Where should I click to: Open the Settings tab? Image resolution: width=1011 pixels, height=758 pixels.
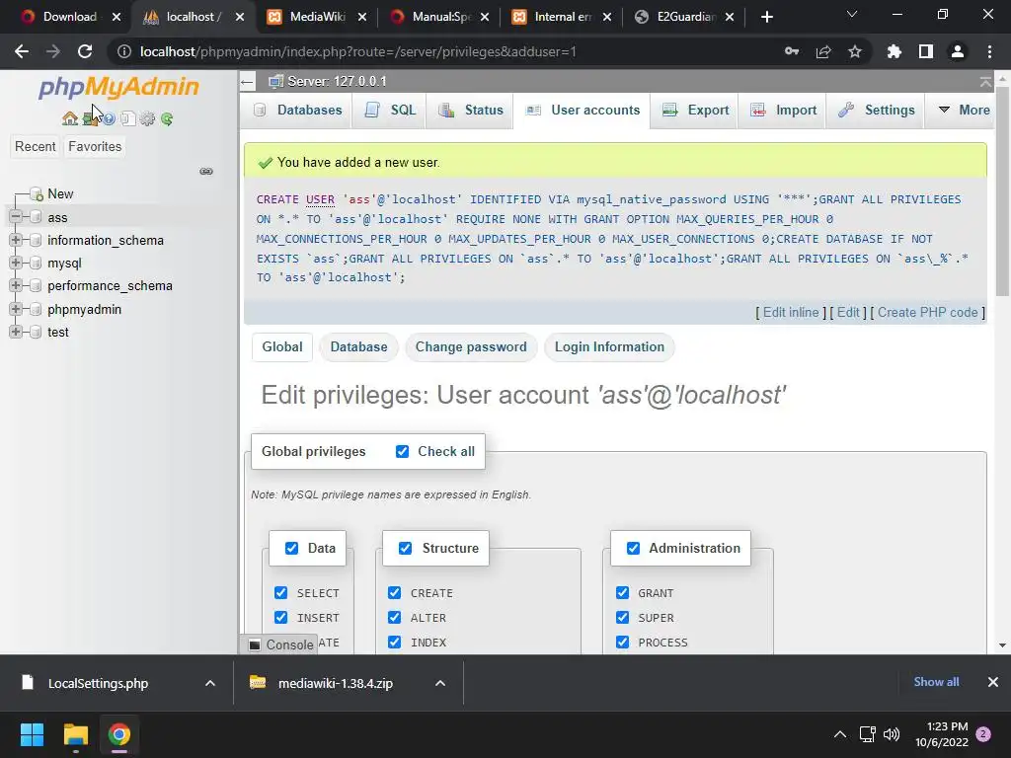(x=876, y=111)
